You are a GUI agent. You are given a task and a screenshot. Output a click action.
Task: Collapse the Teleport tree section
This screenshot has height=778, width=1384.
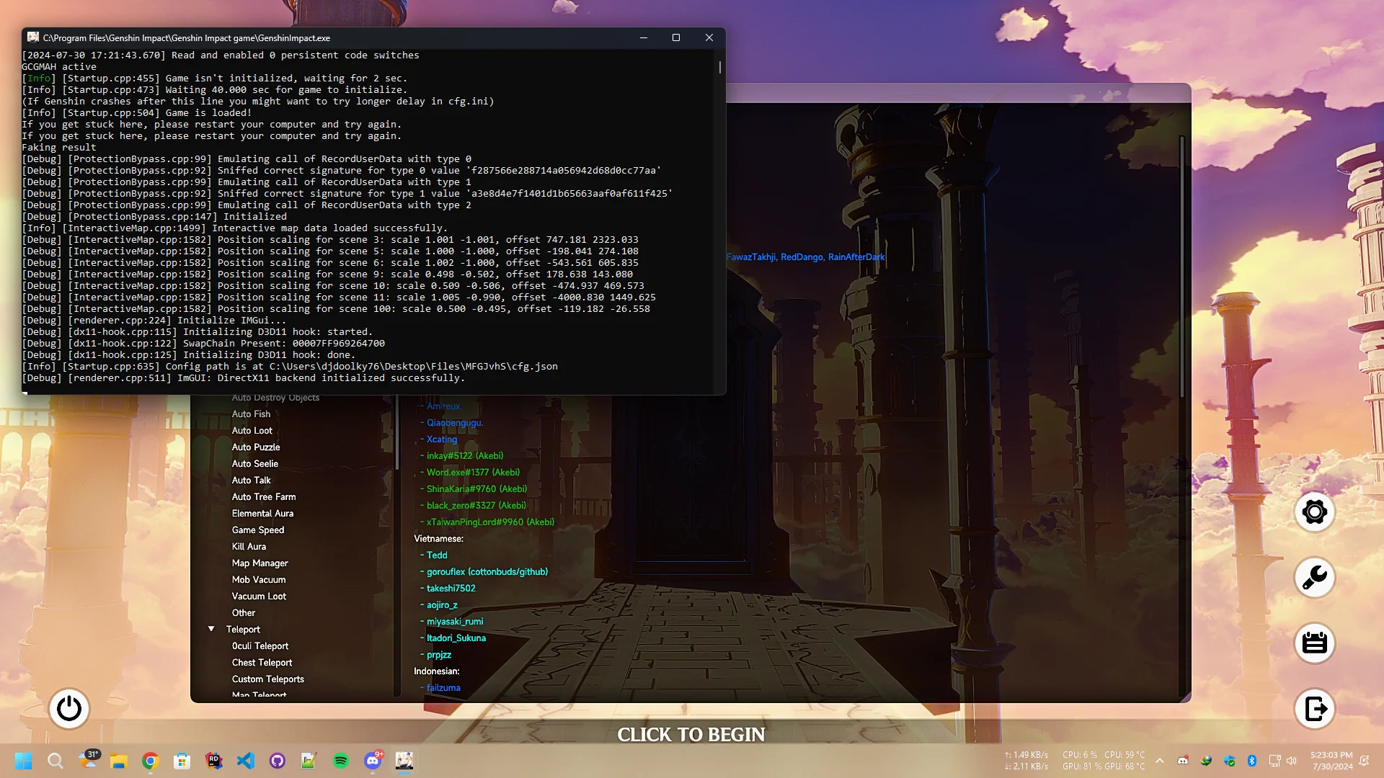tap(211, 629)
